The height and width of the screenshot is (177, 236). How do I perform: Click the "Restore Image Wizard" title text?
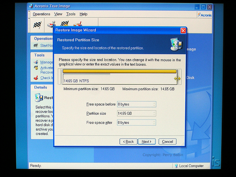click(x=76, y=30)
